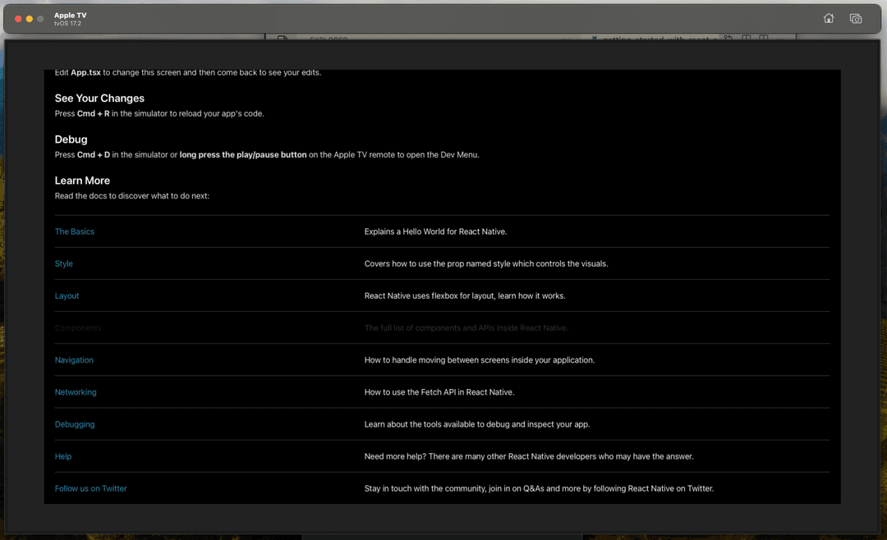Click the Hello World description text
Image resolution: width=887 pixels, height=540 pixels.
[435, 231]
